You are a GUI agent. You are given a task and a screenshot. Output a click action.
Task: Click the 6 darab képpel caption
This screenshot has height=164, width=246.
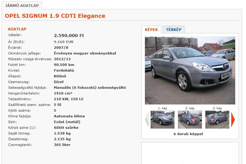[x=188, y=134]
